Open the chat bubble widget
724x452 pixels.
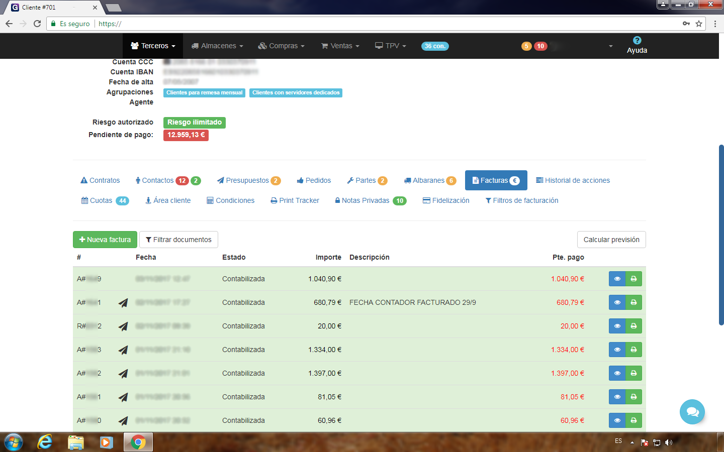[692, 412]
